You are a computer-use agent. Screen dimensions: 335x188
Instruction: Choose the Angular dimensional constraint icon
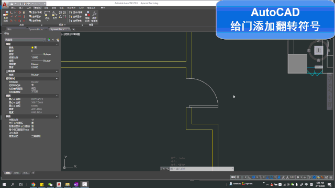click(60, 17)
